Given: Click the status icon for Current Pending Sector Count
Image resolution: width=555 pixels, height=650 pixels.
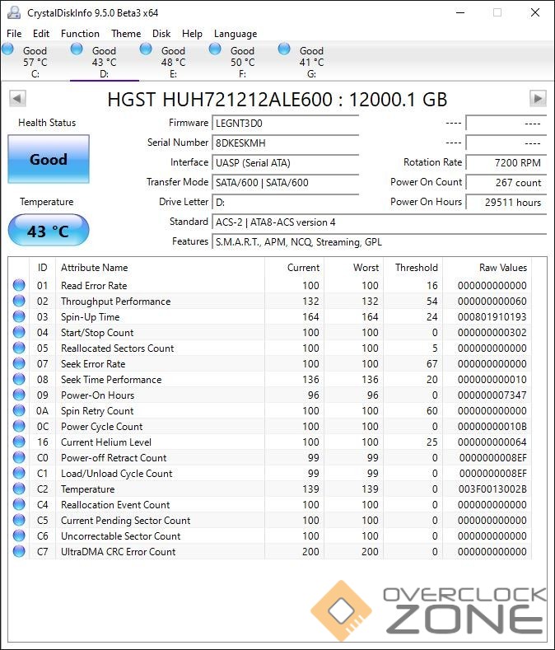Looking at the screenshot, I should 19,520.
